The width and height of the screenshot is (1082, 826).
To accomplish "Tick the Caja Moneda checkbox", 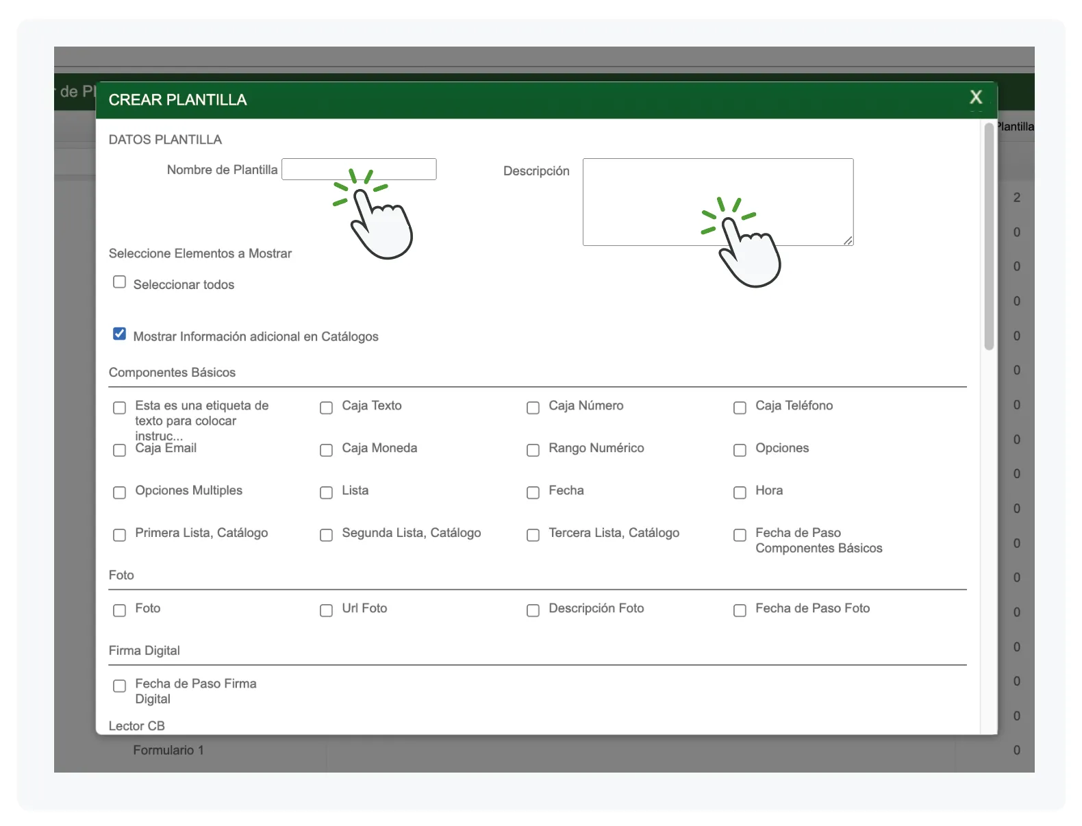I will (326, 450).
